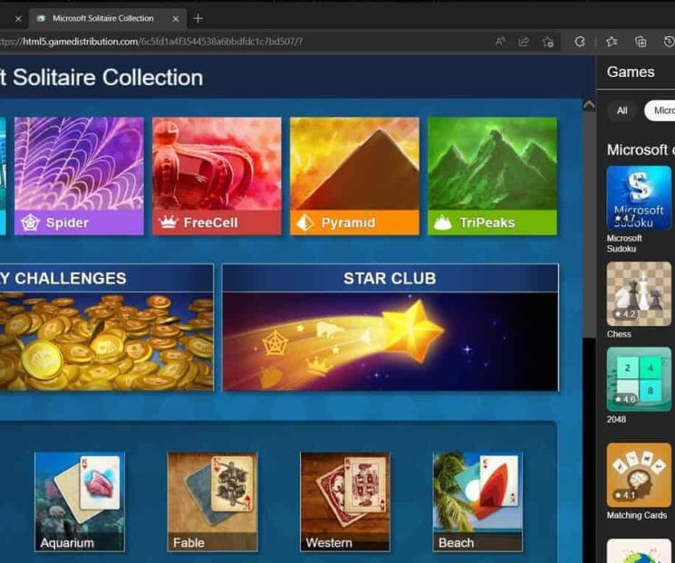This screenshot has height=563, width=675.
Task: Click the Matching Cards label text
Action: pyautogui.click(x=637, y=515)
